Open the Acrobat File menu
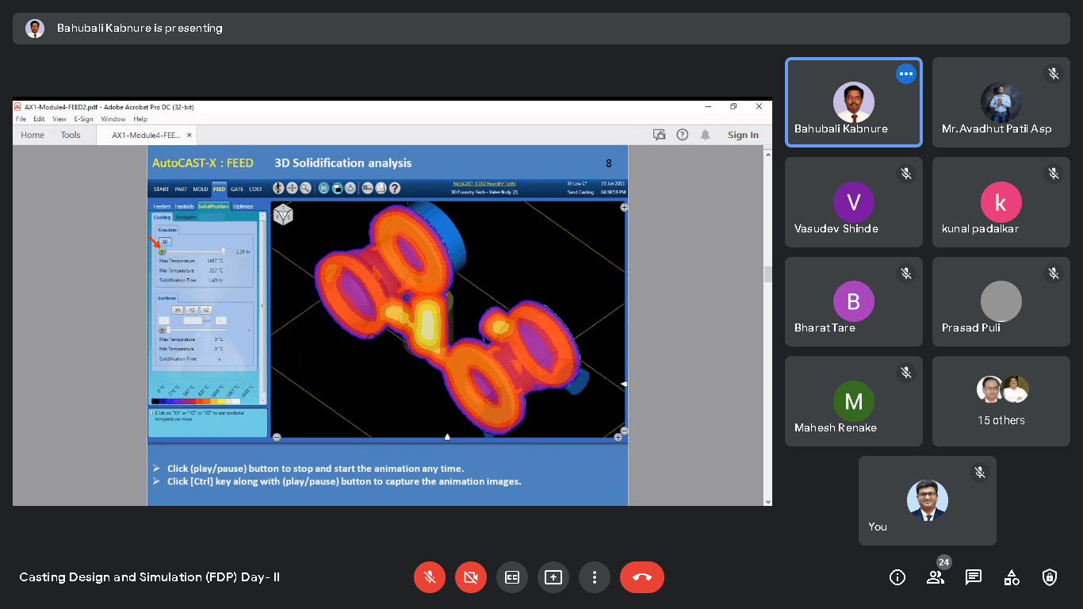Screen dimensions: 1083x609 (21, 119)
